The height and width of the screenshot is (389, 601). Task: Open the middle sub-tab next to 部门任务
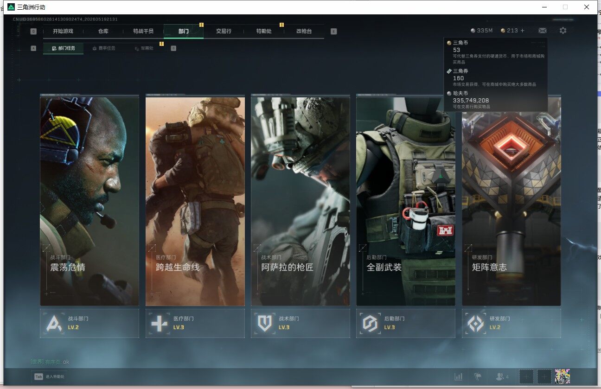[104, 48]
